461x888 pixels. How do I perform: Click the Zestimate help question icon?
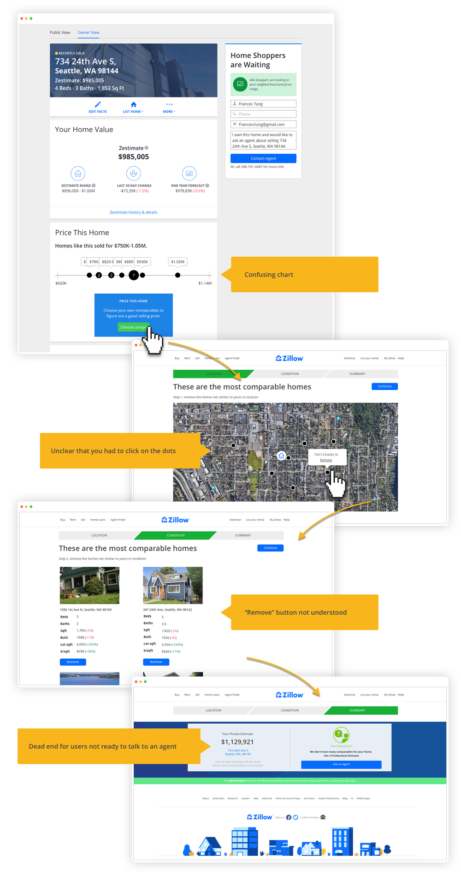(x=147, y=148)
